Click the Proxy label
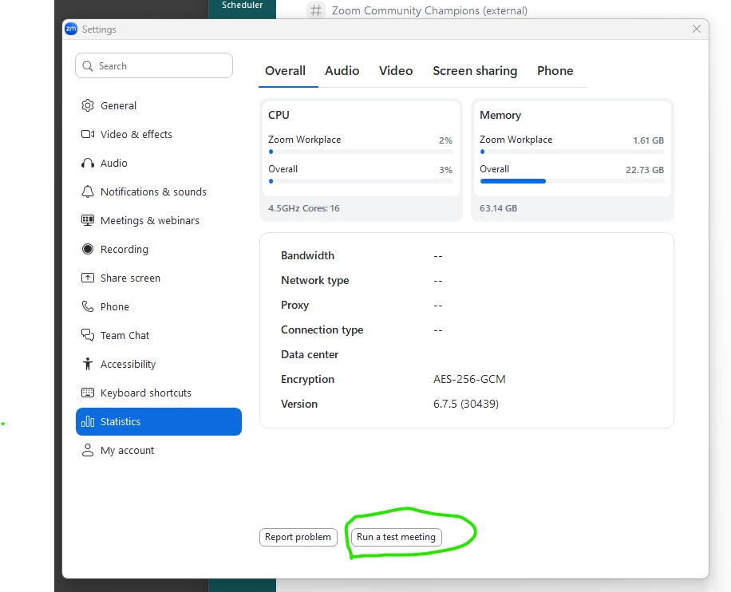Image resolution: width=731 pixels, height=592 pixels. point(295,306)
